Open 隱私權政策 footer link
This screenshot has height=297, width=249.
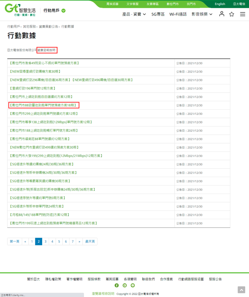(x=53, y=279)
